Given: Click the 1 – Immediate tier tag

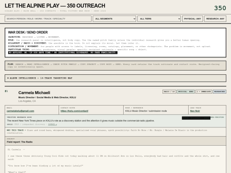Looking at the screenshot, I should [204, 91].
